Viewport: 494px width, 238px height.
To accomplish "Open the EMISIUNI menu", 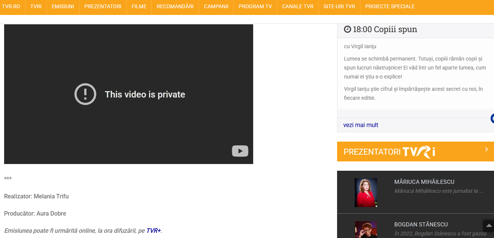I will [x=63, y=6].
